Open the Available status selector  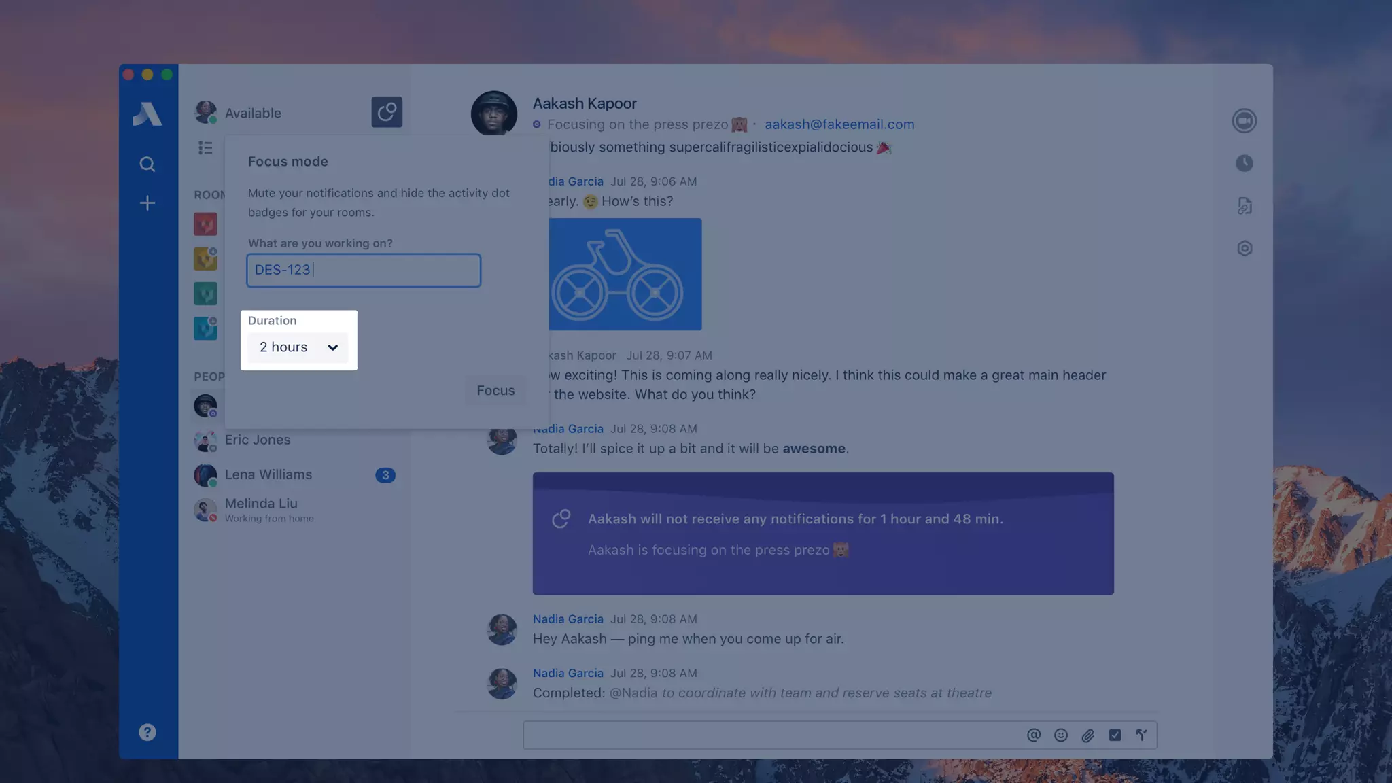(253, 113)
